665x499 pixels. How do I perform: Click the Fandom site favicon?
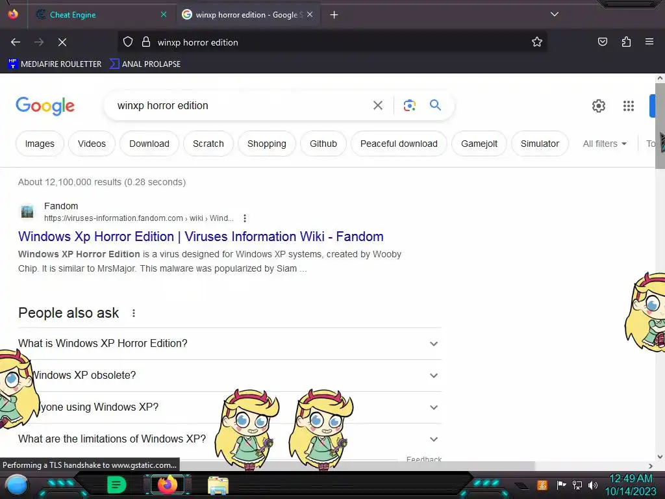click(27, 211)
